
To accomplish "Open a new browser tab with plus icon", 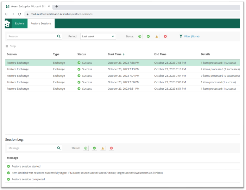I will coord(57,6).
